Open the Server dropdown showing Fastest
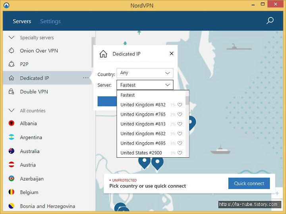 [x=145, y=85]
